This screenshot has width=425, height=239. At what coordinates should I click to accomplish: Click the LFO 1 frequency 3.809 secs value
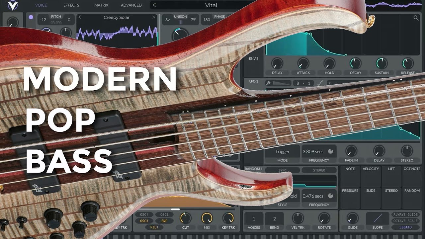click(313, 151)
